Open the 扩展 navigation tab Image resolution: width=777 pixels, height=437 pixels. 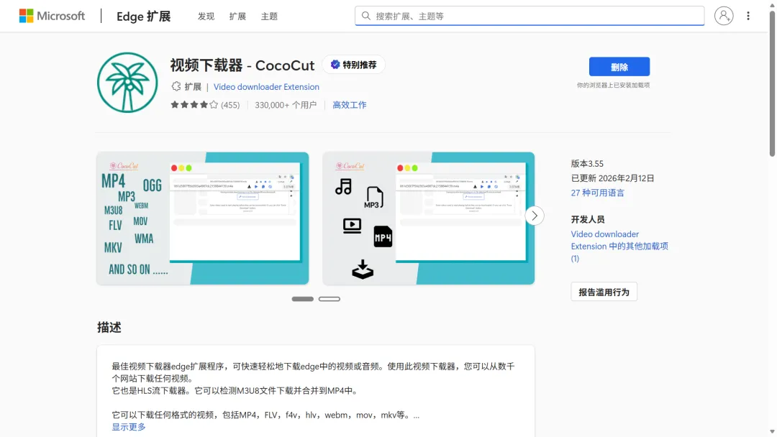237,17
